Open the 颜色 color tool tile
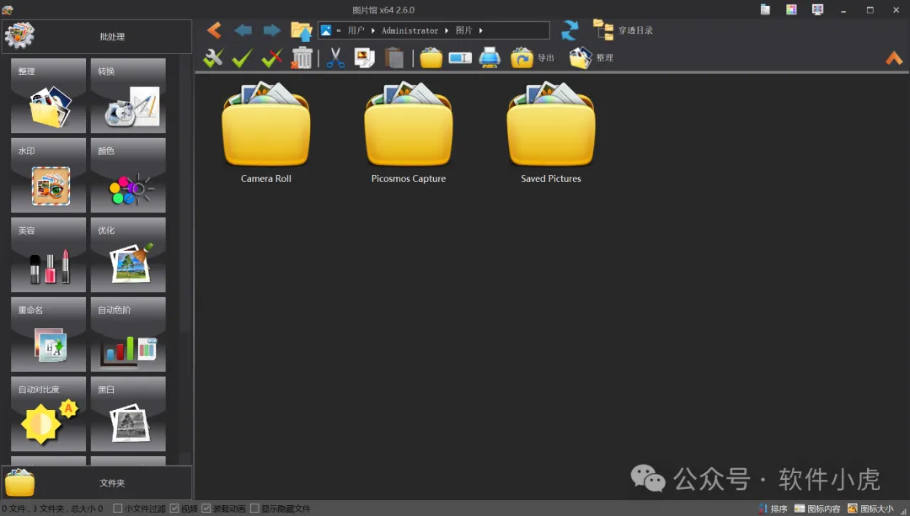The height and width of the screenshot is (516, 910). coord(128,175)
